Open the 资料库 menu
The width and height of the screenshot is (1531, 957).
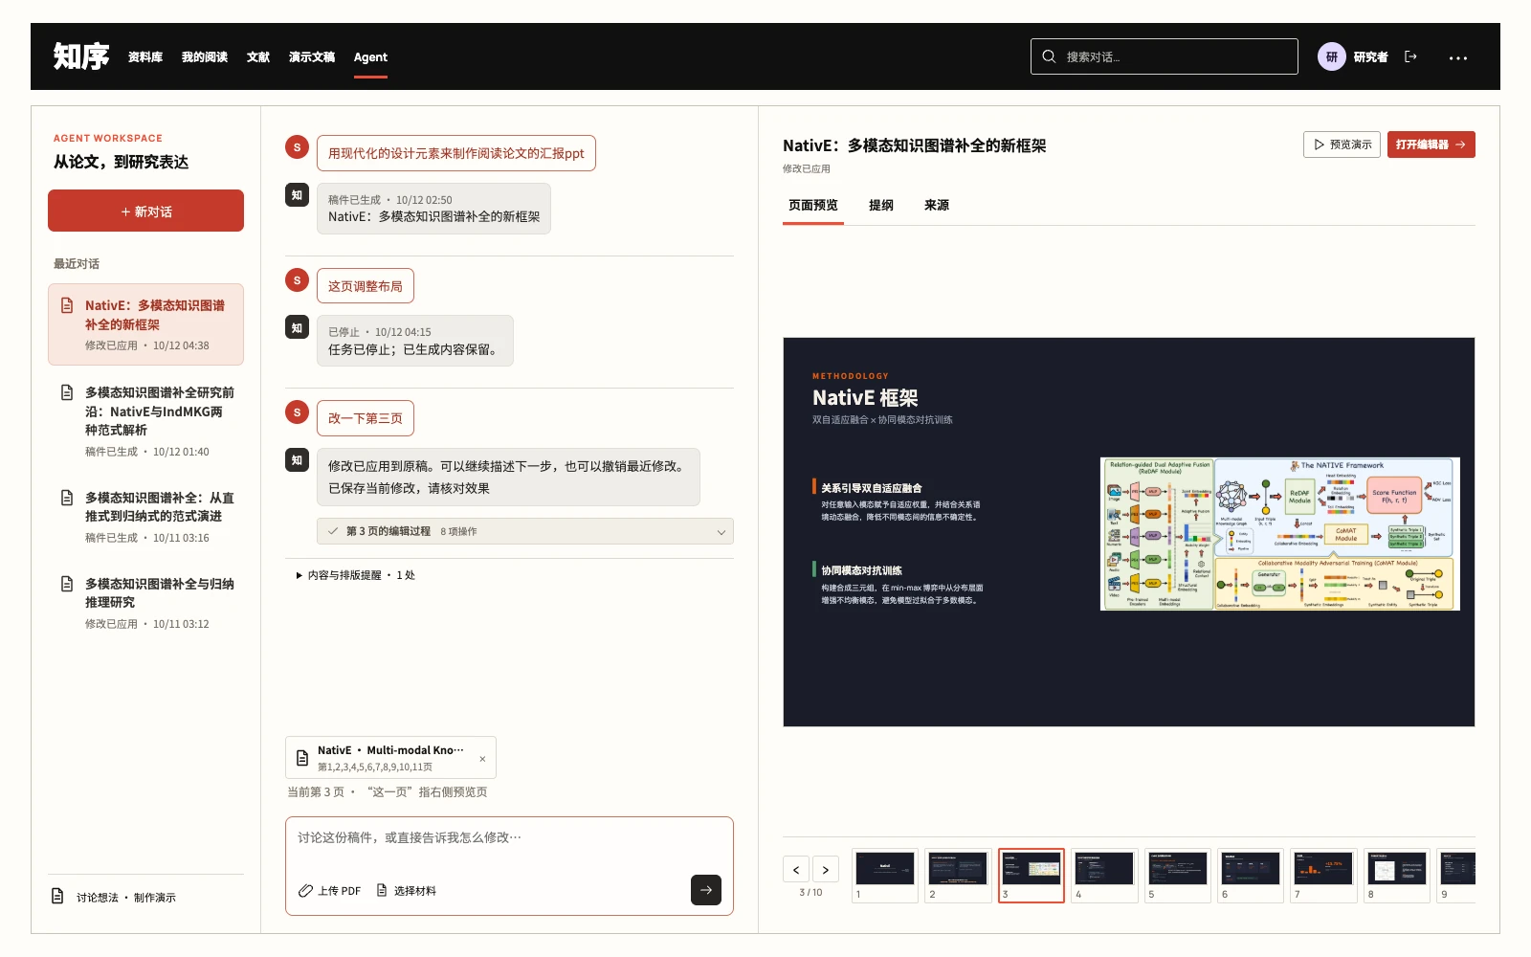click(145, 57)
